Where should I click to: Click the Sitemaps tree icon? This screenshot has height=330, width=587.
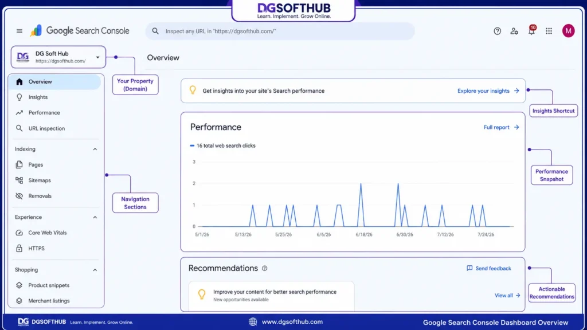[x=19, y=180]
